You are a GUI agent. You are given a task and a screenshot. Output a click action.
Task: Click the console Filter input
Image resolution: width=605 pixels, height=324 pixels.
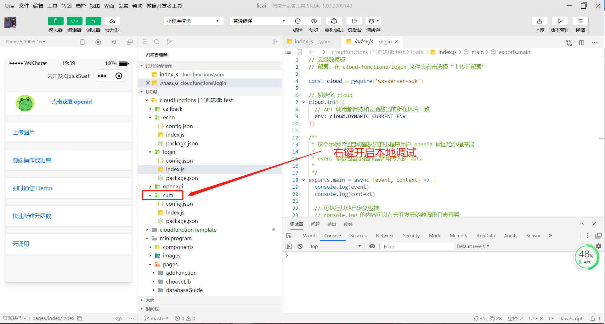(x=417, y=246)
